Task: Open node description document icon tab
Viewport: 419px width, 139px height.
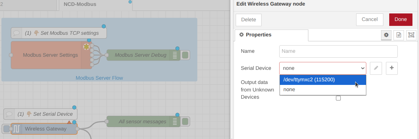Action: [399, 35]
